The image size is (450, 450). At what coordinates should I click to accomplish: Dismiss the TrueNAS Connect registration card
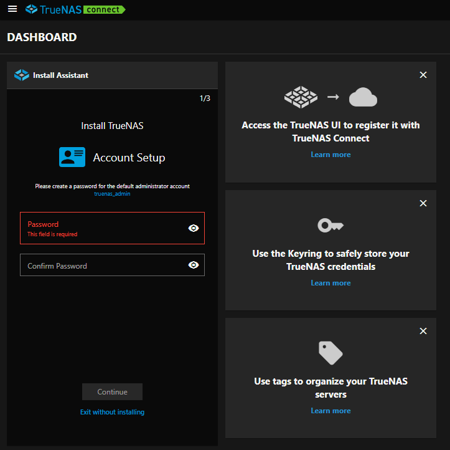click(423, 75)
